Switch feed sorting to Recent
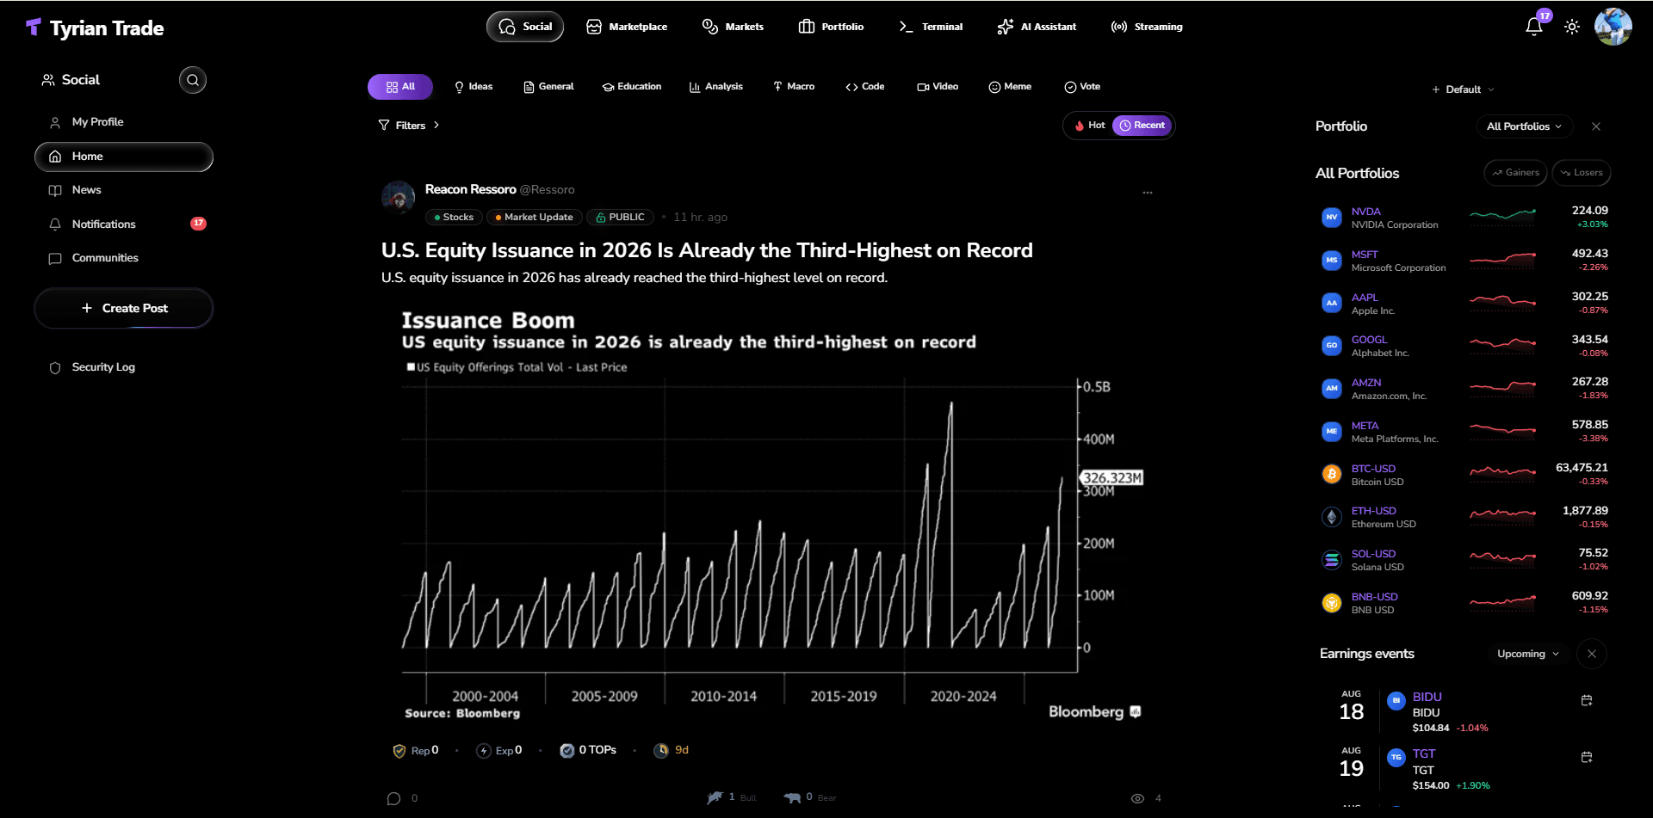 coord(1142,126)
